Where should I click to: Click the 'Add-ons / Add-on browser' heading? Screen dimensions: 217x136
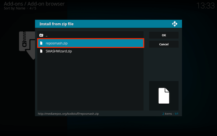pos(34,4)
